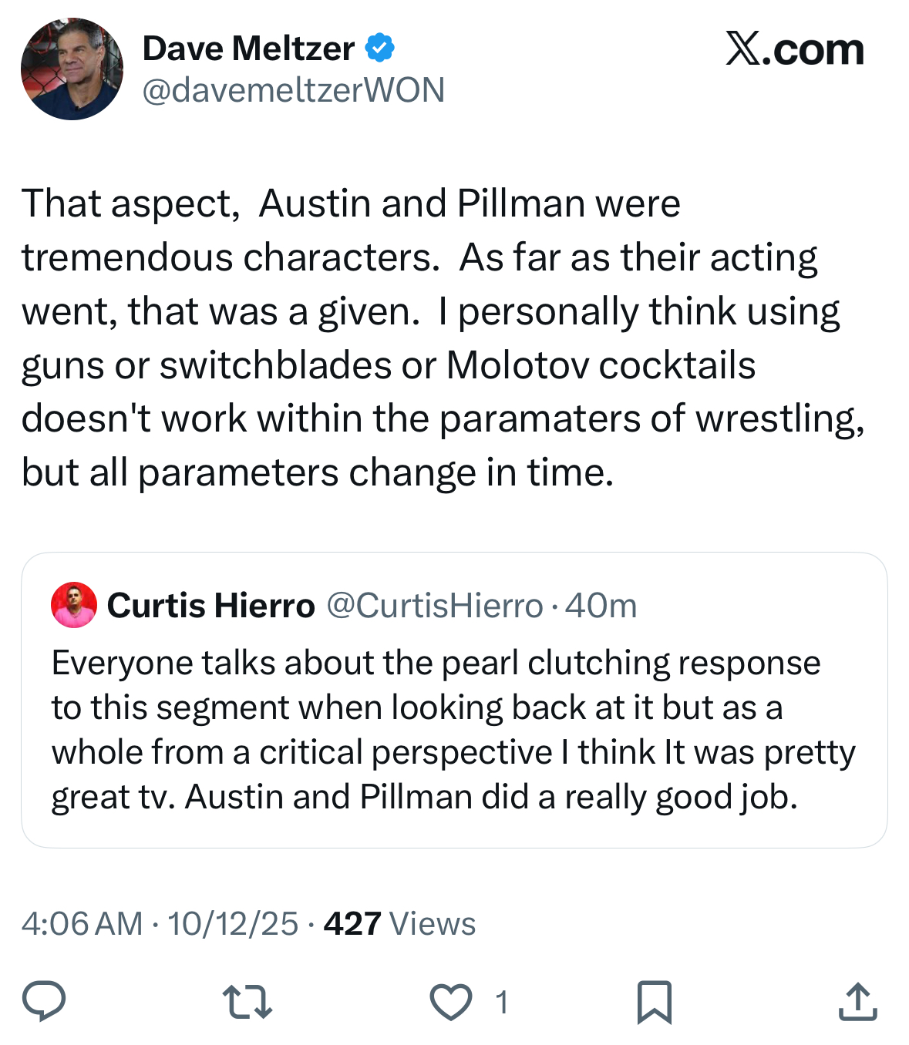The width and height of the screenshot is (909, 1045).
Task: Bookmark this tweet
Action: [655, 1003]
